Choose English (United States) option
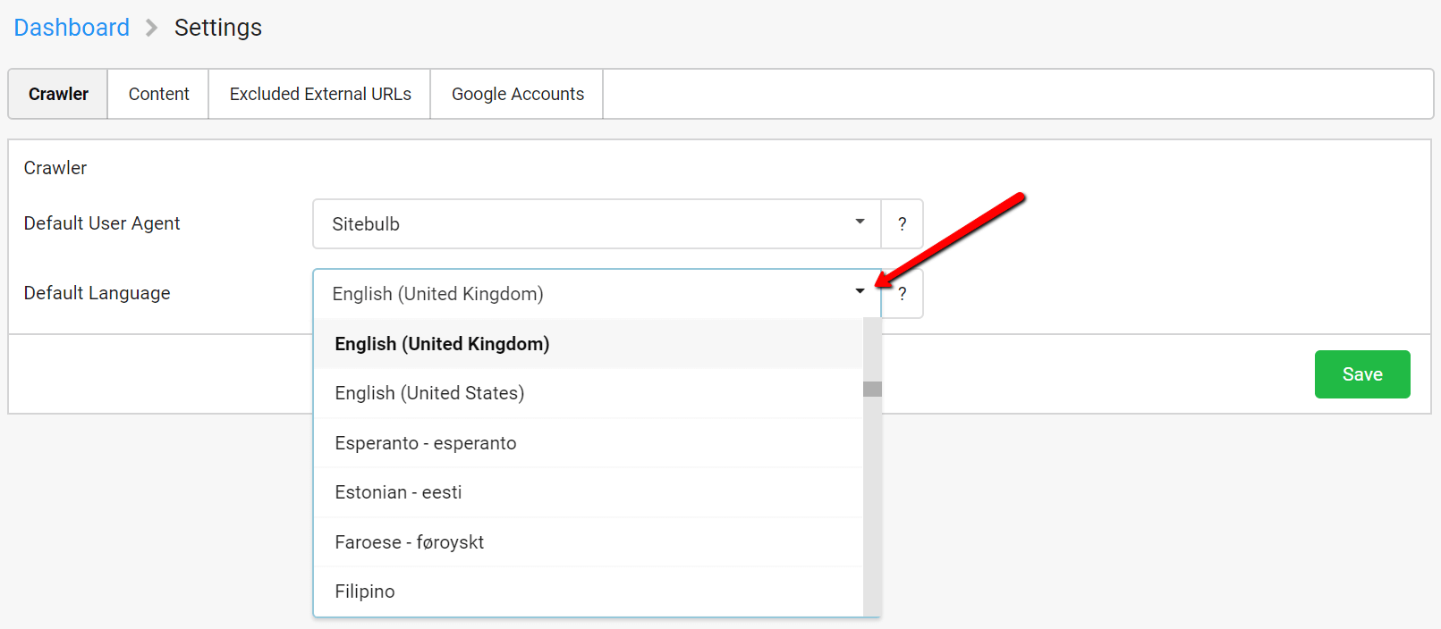 pyautogui.click(x=589, y=393)
